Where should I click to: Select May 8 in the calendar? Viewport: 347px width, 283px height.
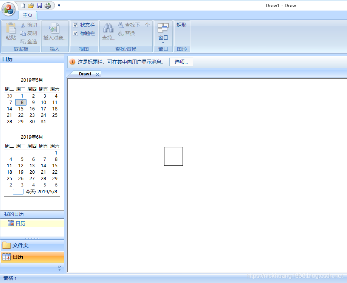point(21,102)
